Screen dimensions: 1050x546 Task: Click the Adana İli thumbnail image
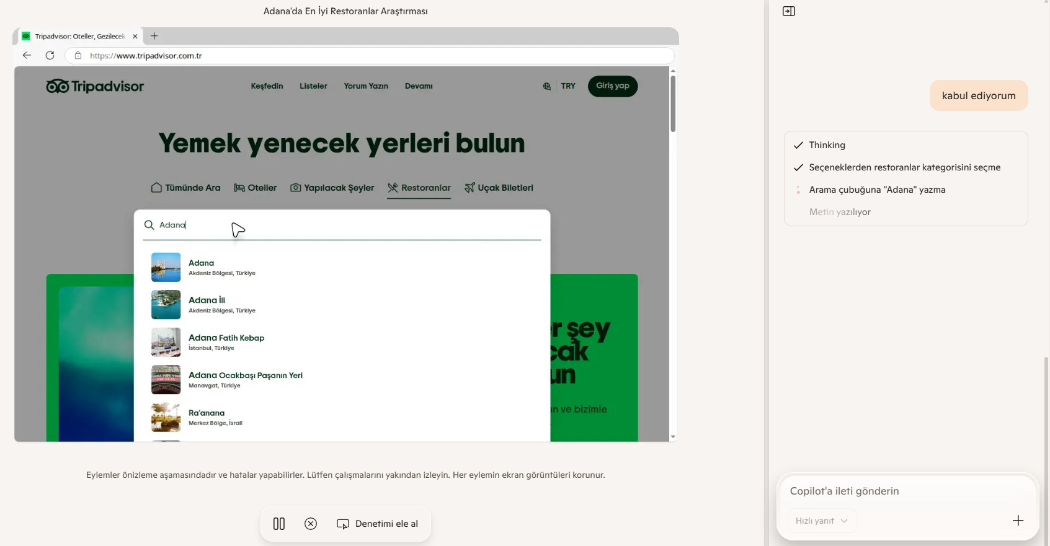pos(166,305)
